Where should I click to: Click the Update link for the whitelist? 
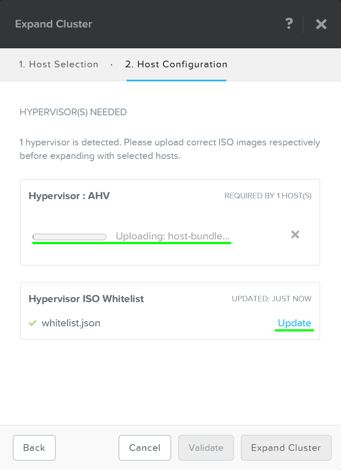294,323
